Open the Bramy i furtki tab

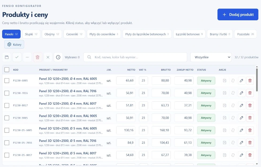point(220,34)
